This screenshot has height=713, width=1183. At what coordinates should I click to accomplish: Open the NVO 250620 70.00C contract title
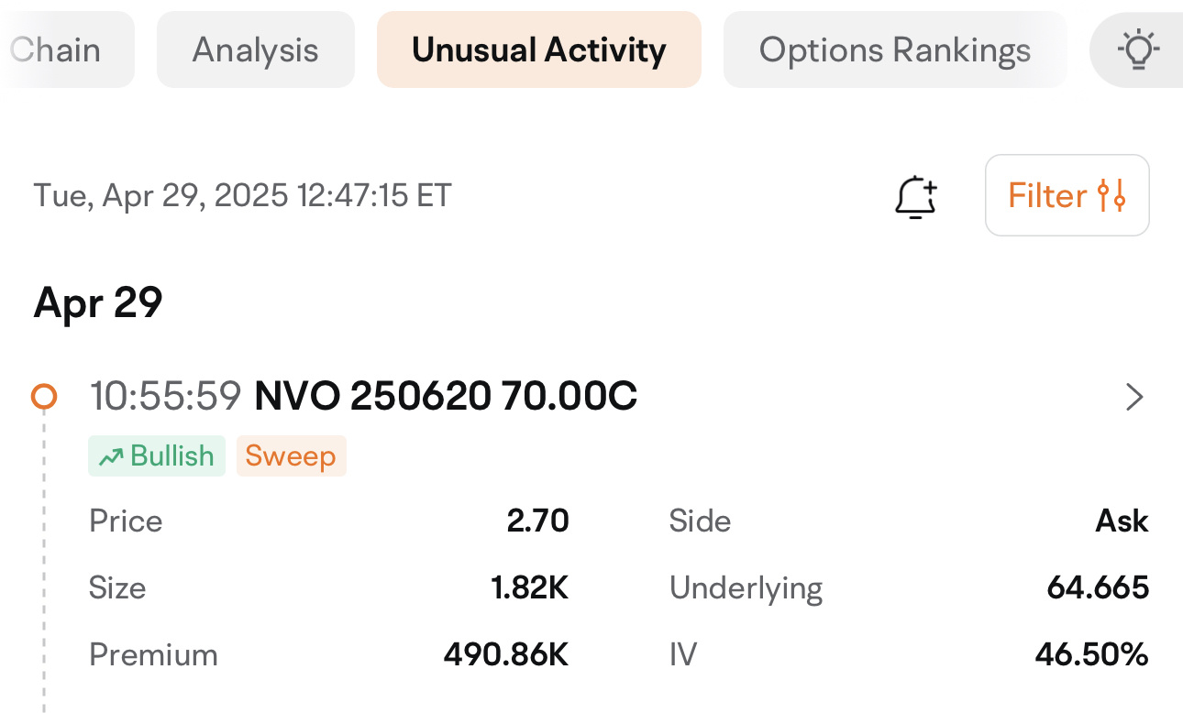click(446, 397)
